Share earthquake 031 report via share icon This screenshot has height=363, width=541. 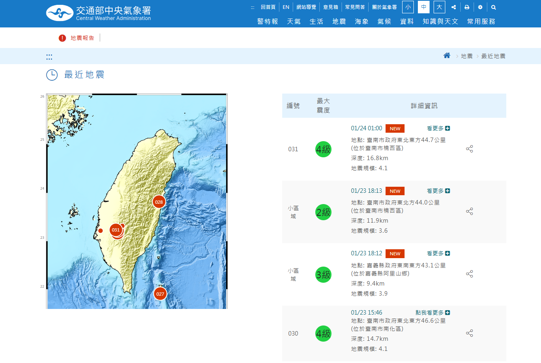(x=469, y=149)
